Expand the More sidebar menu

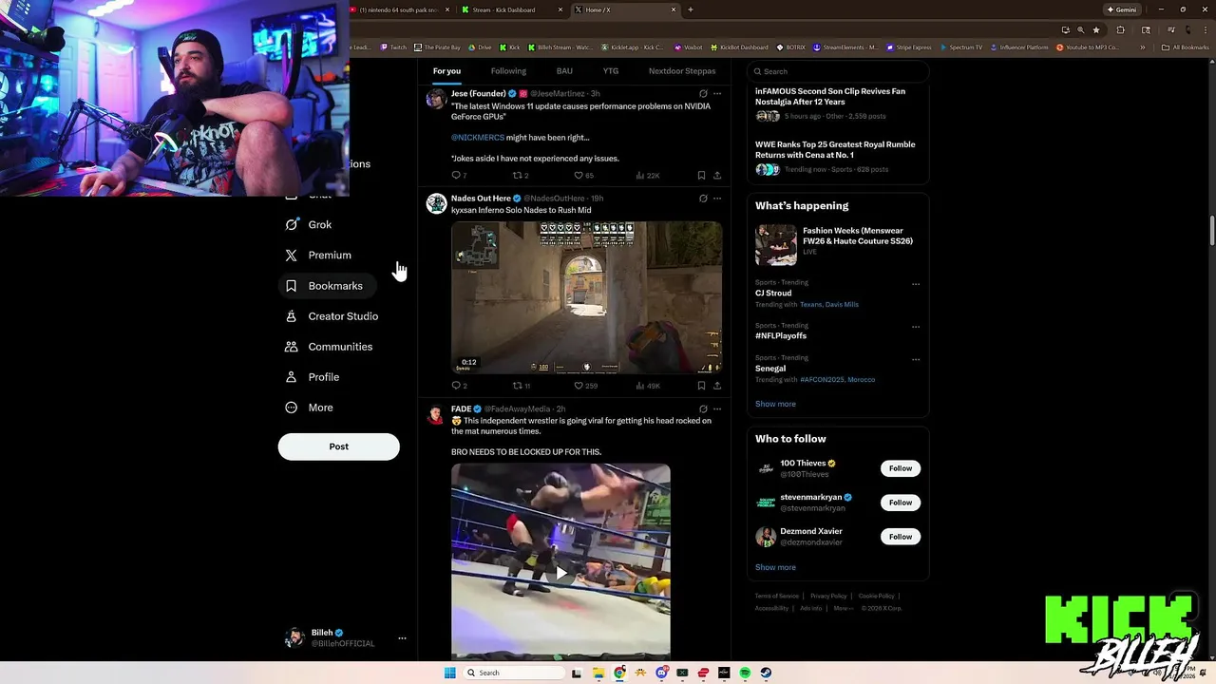point(309,408)
